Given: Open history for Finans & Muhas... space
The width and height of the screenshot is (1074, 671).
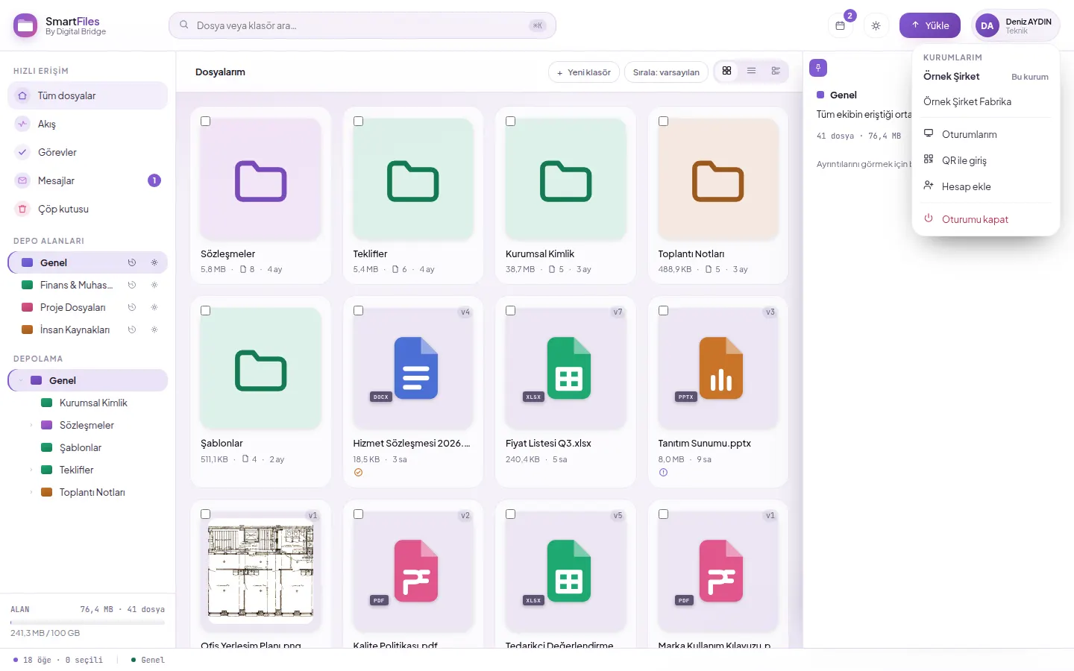Looking at the screenshot, I should [x=132, y=285].
